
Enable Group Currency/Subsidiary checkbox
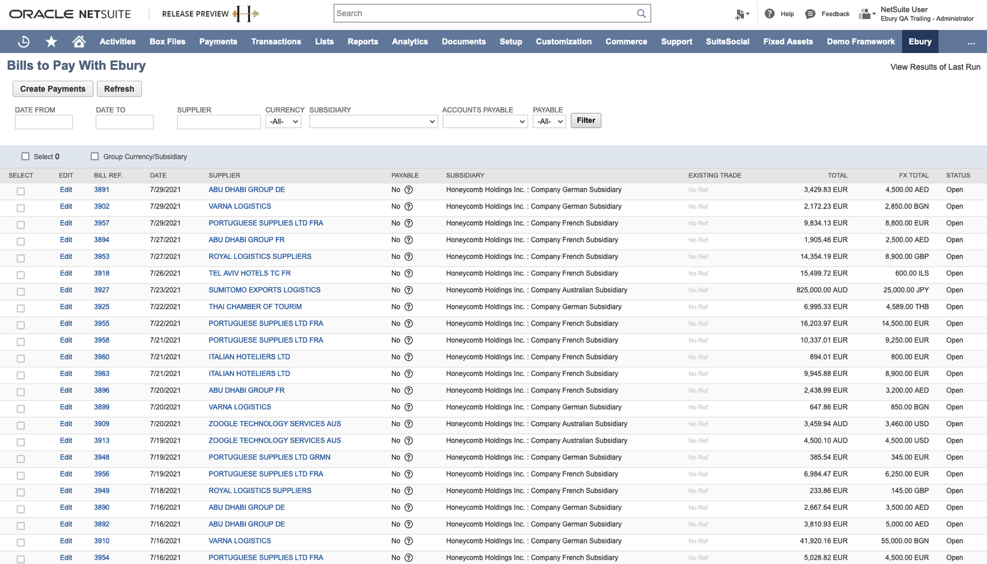pos(94,157)
